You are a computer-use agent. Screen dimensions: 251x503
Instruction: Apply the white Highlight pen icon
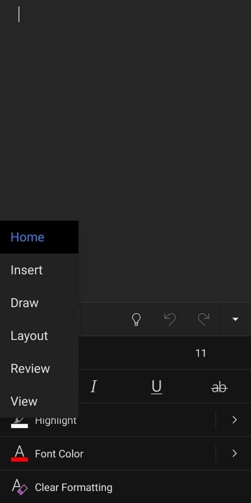tap(19, 423)
